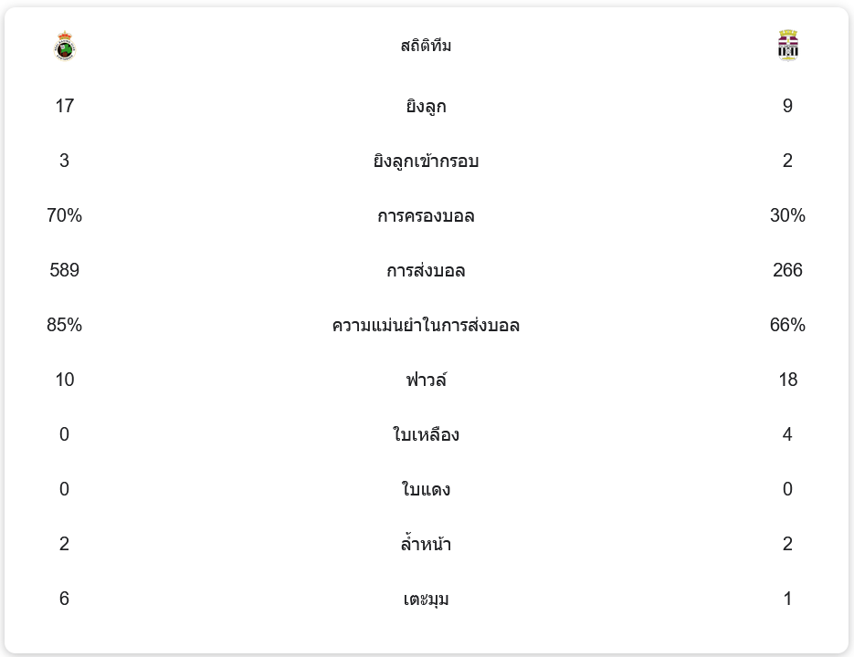Viewport: 854px width, 657px height.
Task: Click the ยิงลูก stat label
Action: coord(426,106)
